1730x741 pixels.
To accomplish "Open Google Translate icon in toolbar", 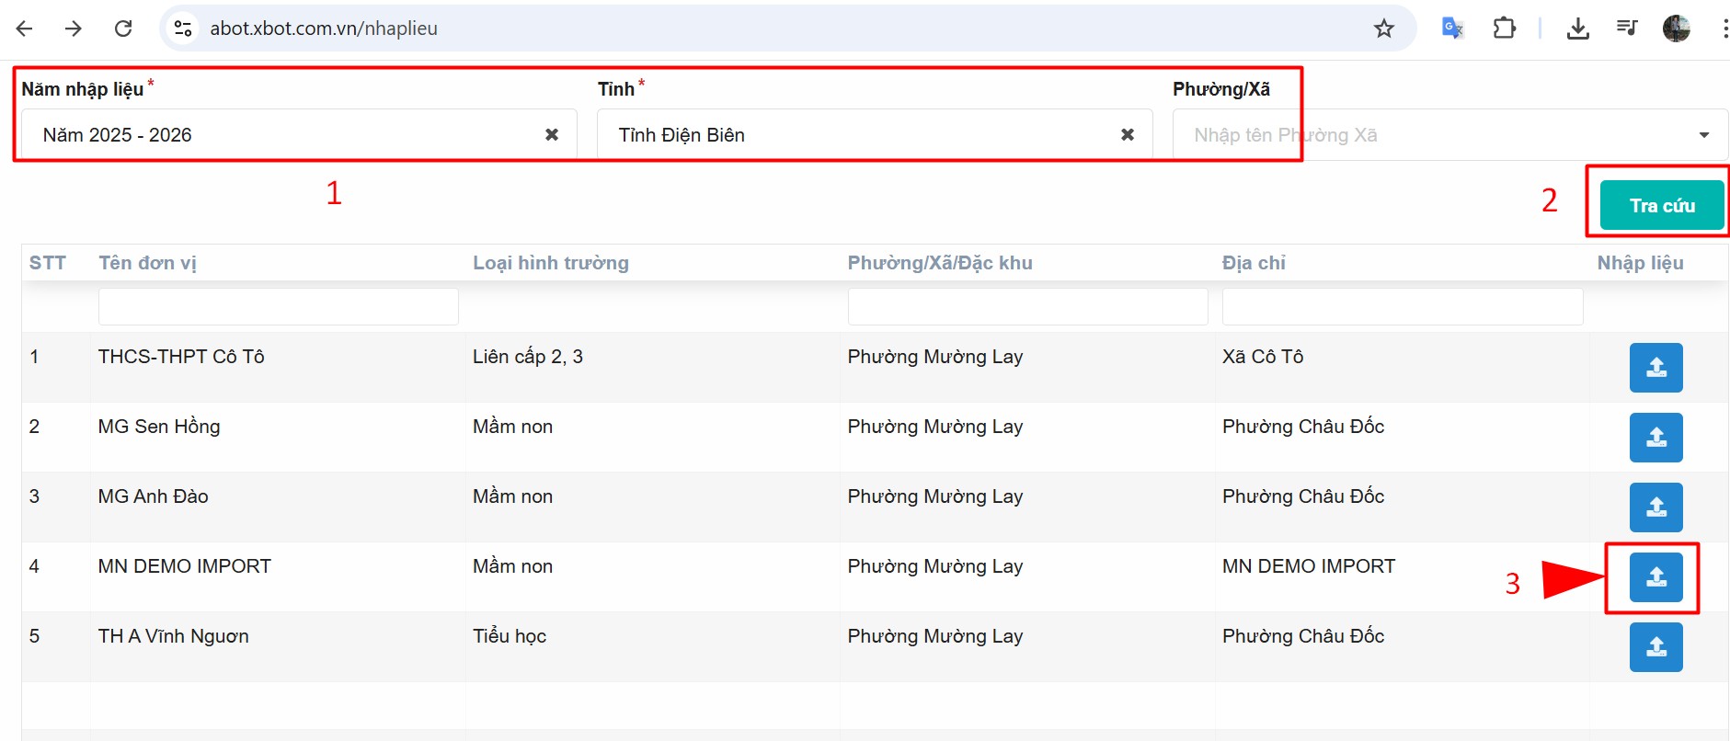I will pyautogui.click(x=1452, y=28).
